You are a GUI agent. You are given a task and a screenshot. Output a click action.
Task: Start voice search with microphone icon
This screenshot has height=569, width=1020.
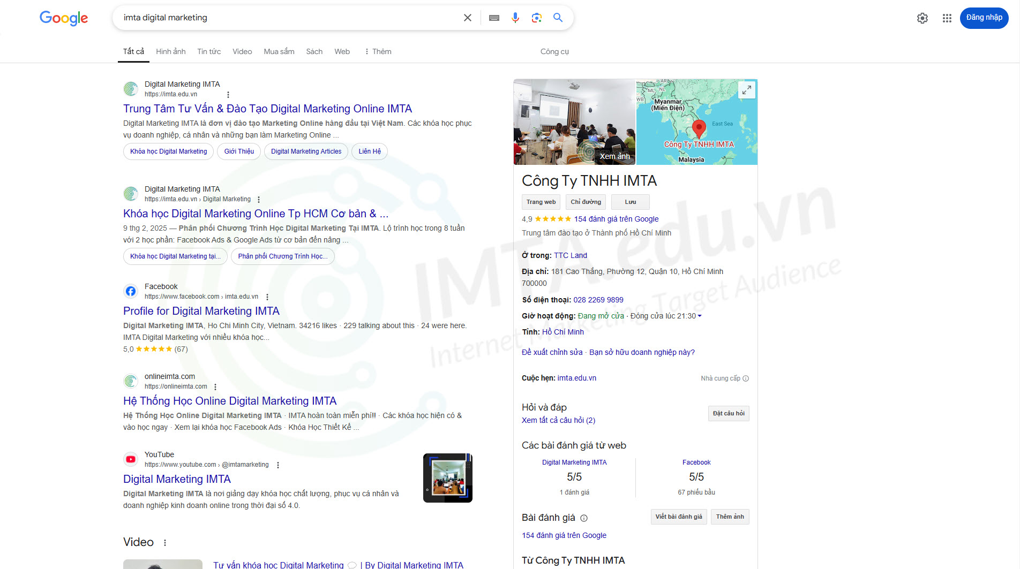515,18
